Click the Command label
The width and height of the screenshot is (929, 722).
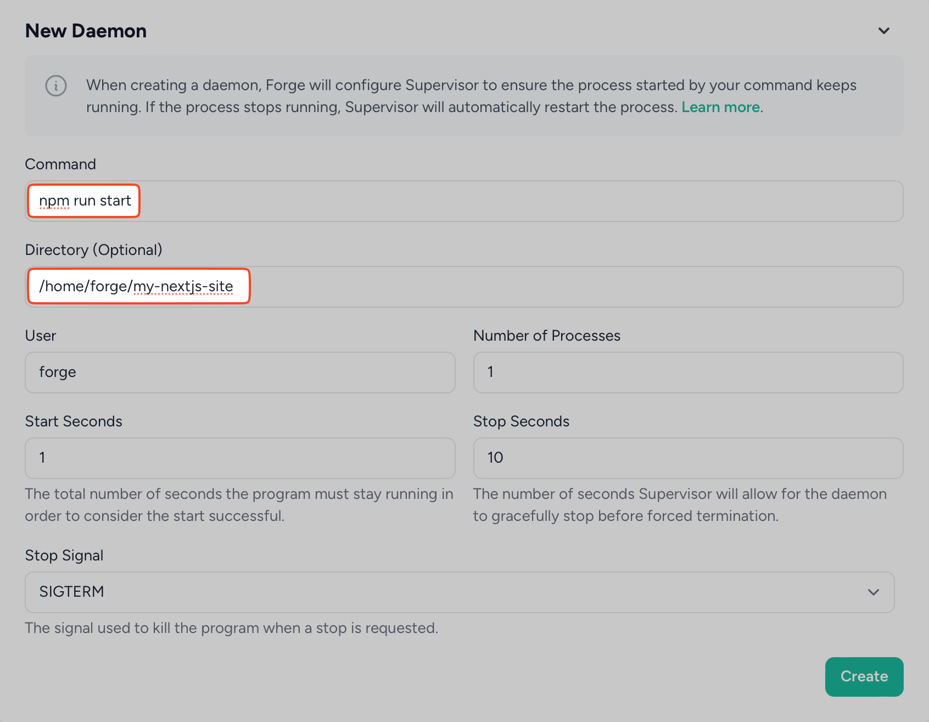[x=60, y=164]
